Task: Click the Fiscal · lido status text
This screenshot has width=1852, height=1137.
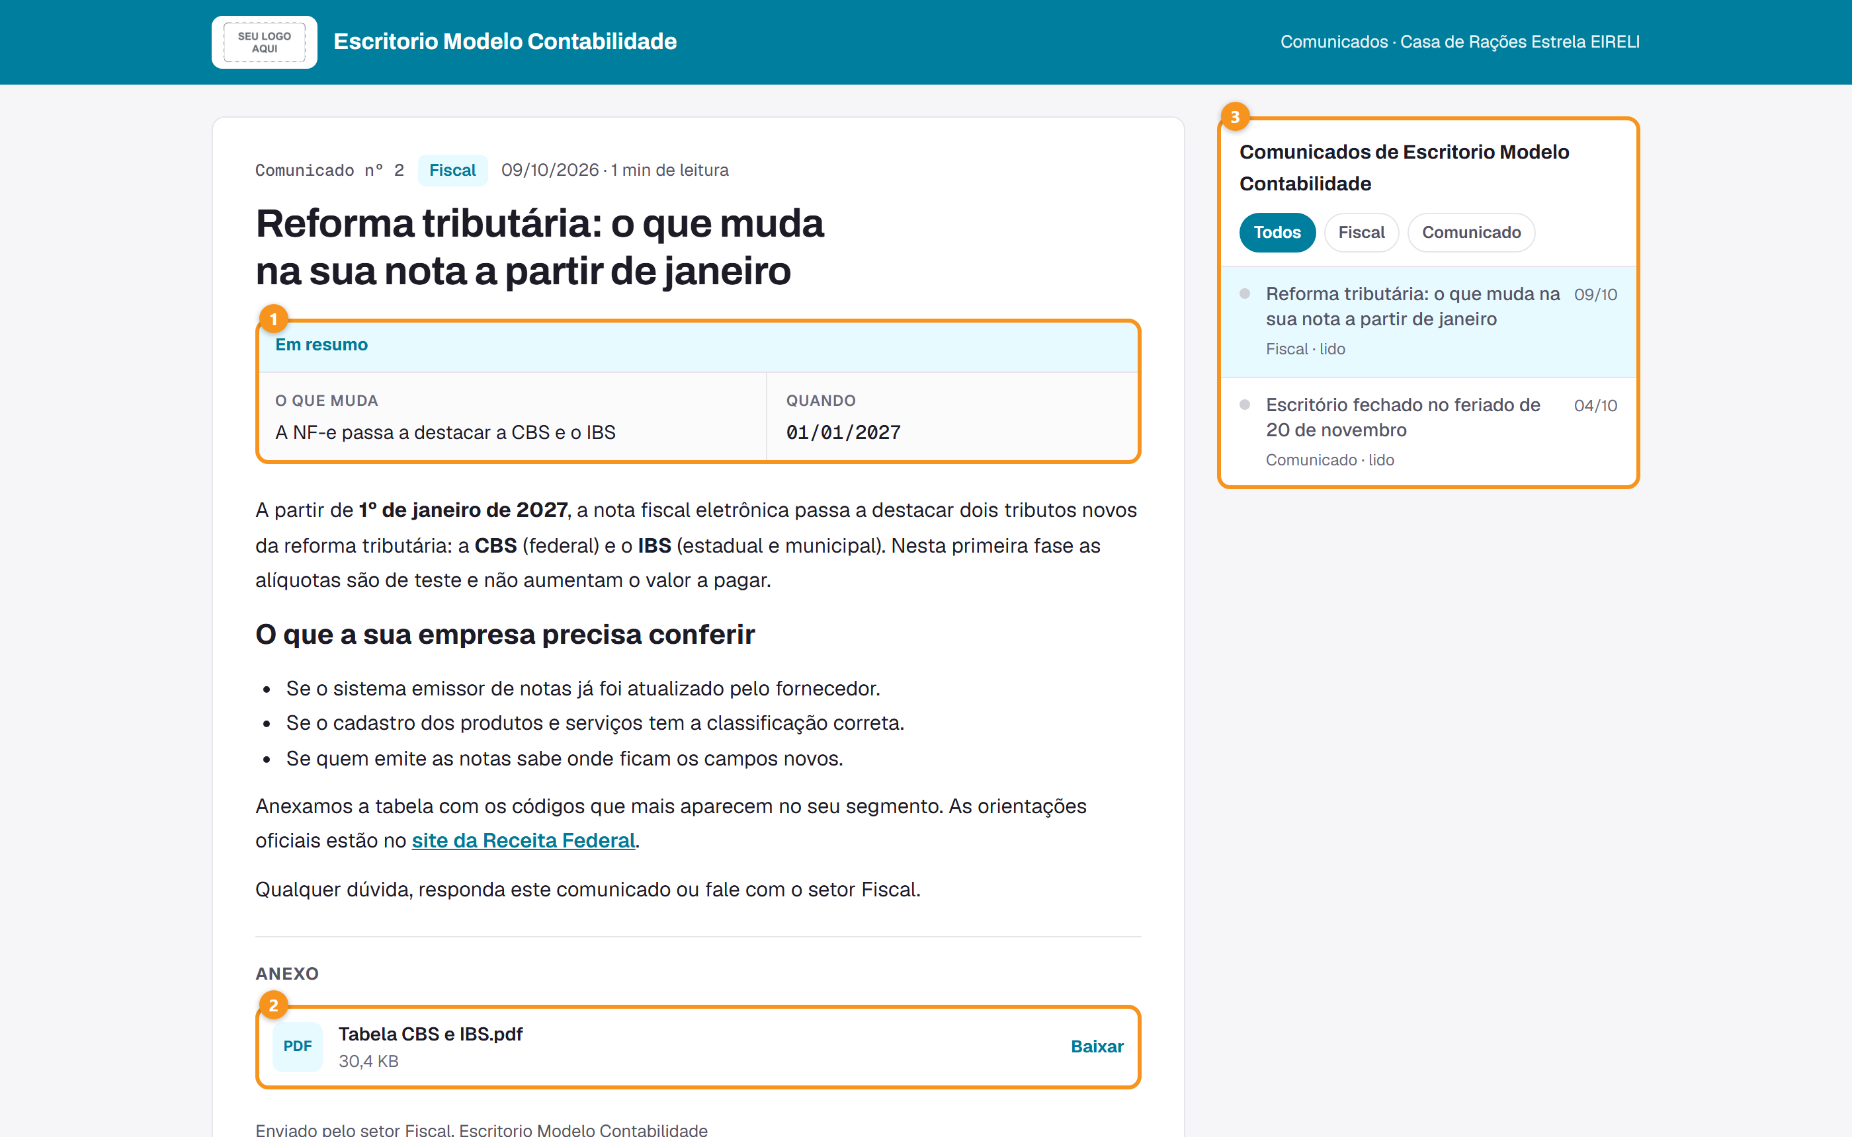Action: [x=1305, y=349]
